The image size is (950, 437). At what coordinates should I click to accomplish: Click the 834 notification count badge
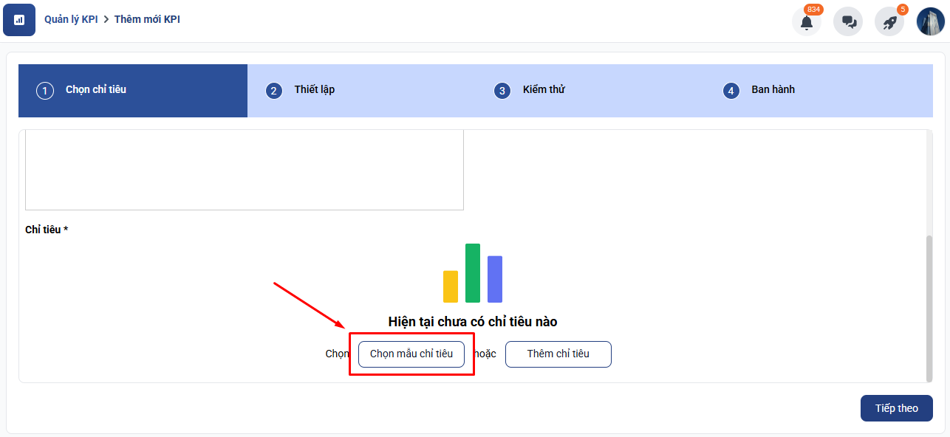tap(813, 10)
